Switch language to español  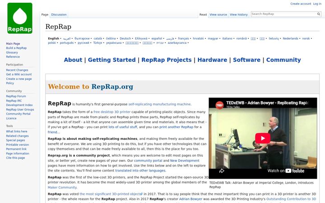pyautogui.click(x=157, y=38)
